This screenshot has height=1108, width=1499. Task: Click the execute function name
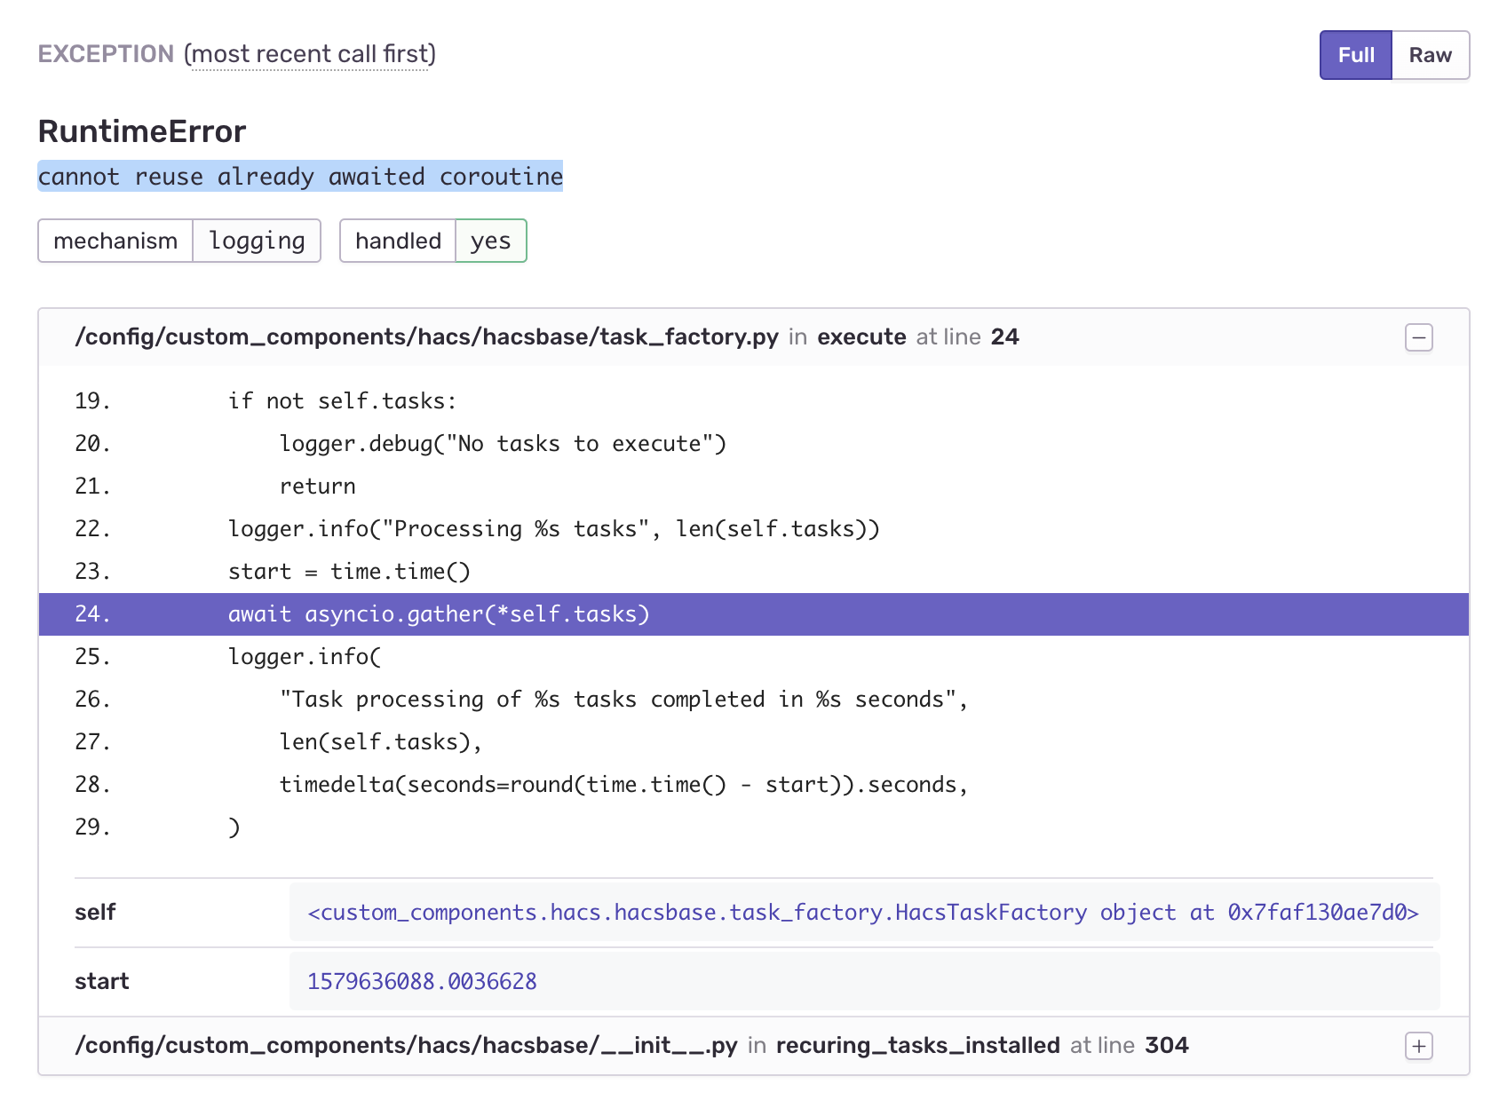[x=861, y=337]
